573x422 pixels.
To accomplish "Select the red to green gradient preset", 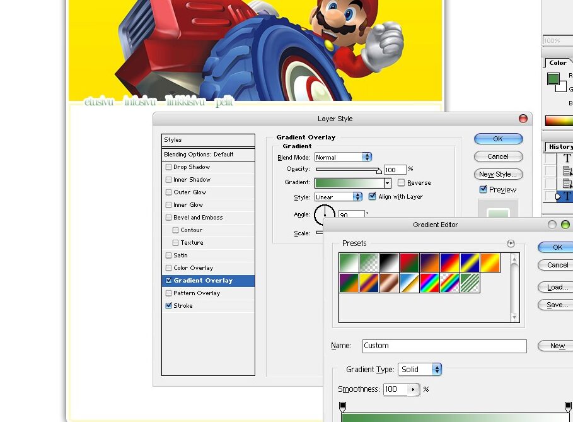I will click(409, 263).
